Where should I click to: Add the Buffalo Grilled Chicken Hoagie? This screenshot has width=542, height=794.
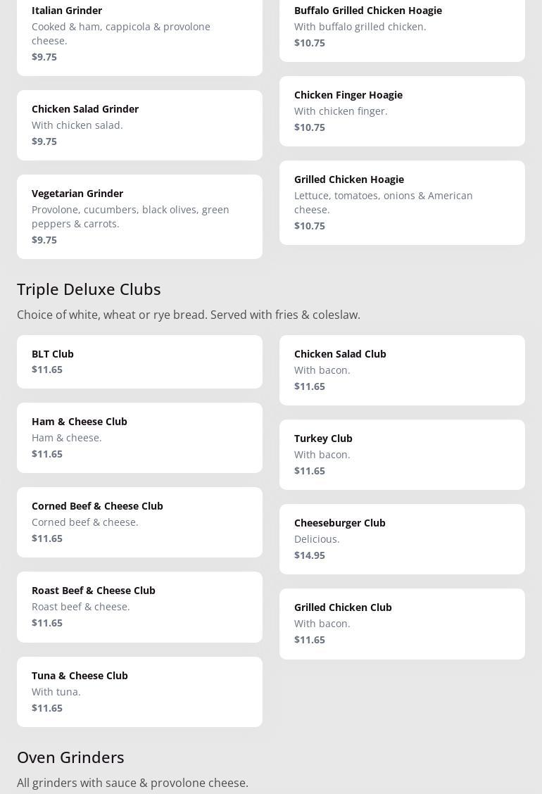click(x=402, y=26)
